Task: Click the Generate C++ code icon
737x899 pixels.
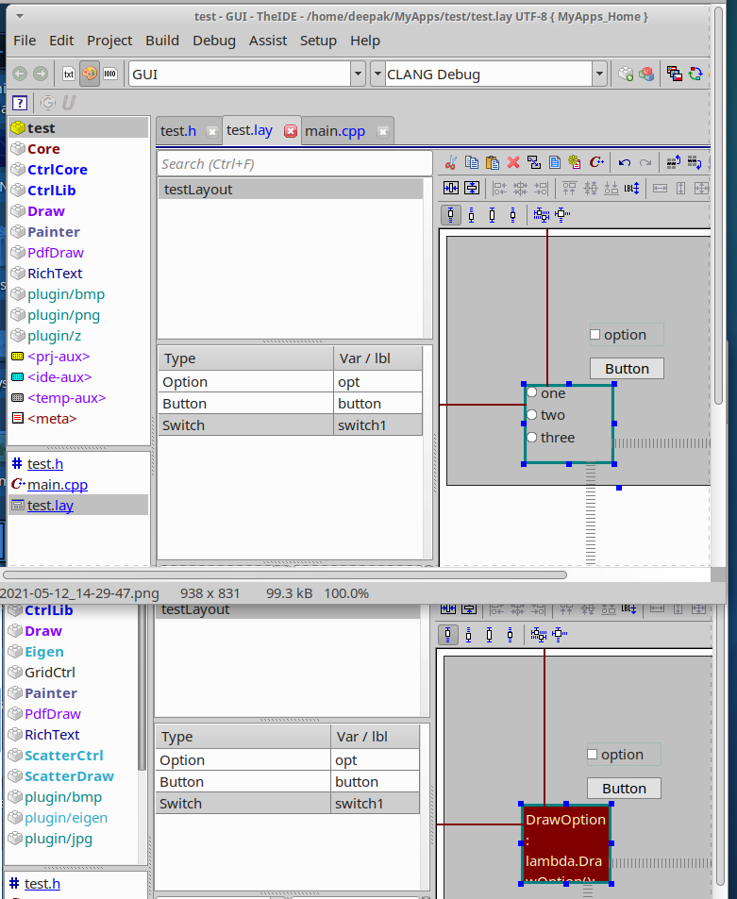Action: [x=595, y=163]
